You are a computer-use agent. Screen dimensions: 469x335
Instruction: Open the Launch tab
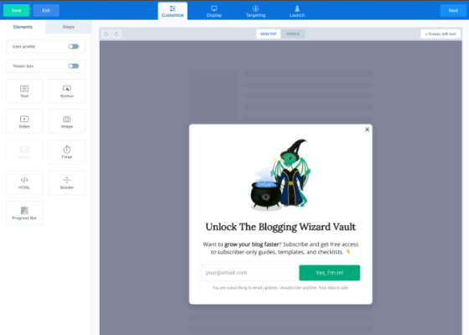coord(297,11)
